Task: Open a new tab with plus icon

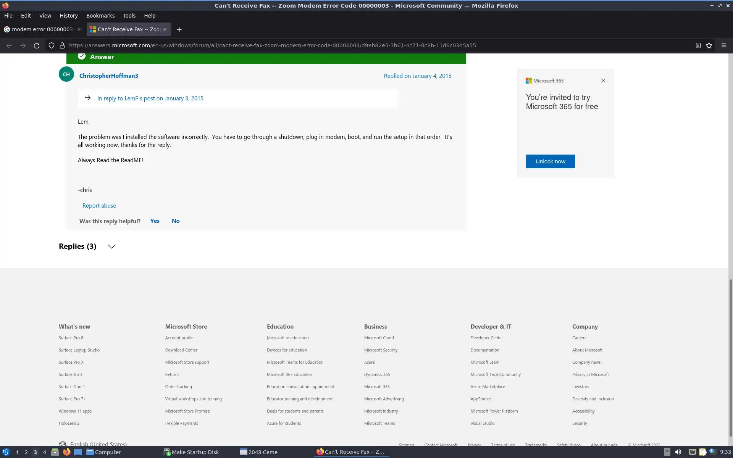Action: click(179, 29)
